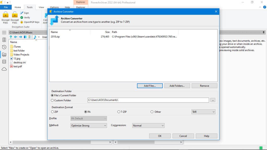Select the File's Current Folder radio button
This screenshot has width=267, height=150.
tap(52, 95)
